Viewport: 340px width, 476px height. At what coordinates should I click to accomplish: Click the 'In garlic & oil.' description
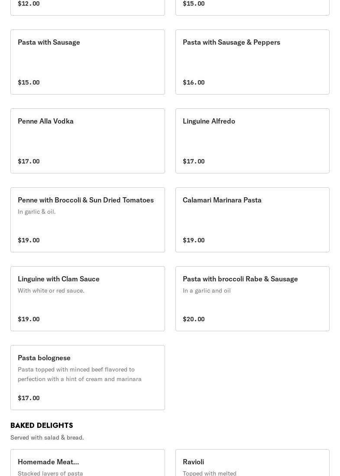[37, 212]
